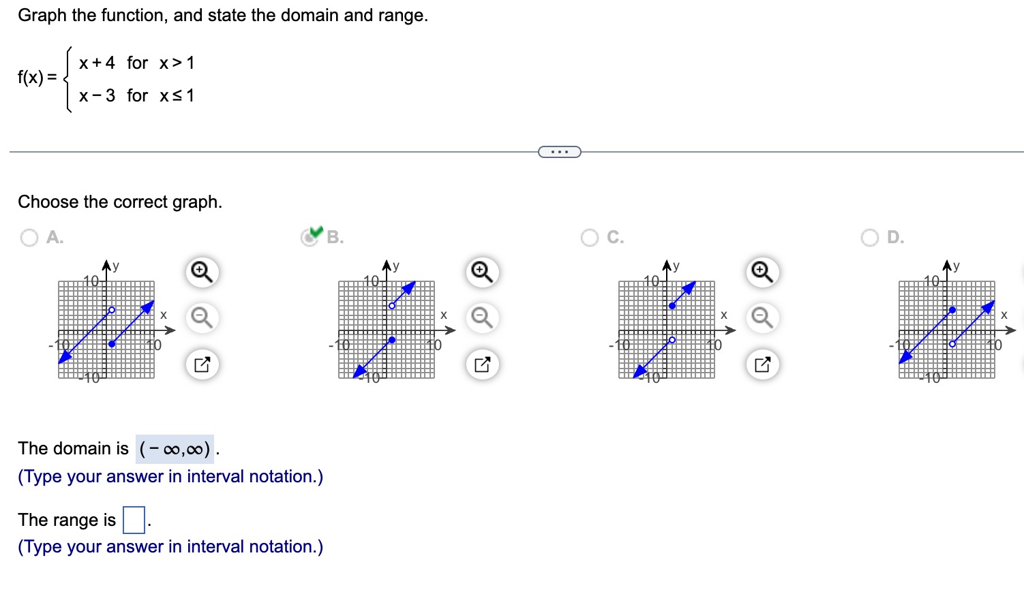Zoom out on graph B

coord(483,317)
